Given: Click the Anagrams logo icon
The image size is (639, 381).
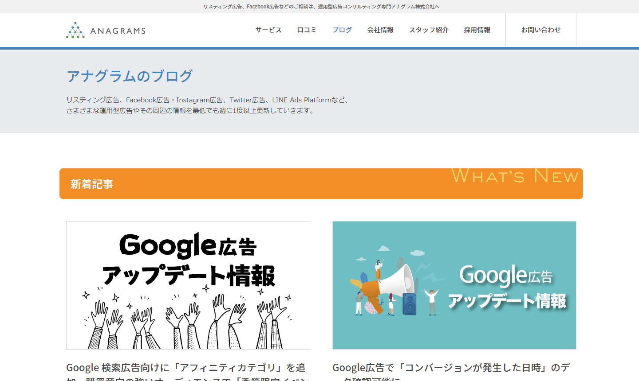Looking at the screenshot, I should (75, 30).
